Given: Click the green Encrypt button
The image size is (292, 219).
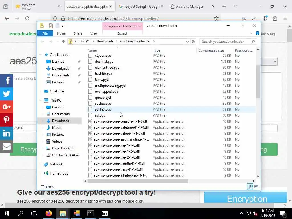Looking at the screenshot, I should coord(23,149).
